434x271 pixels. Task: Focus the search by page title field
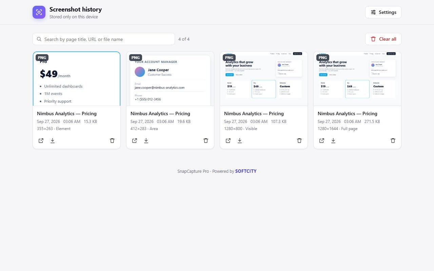click(x=104, y=39)
